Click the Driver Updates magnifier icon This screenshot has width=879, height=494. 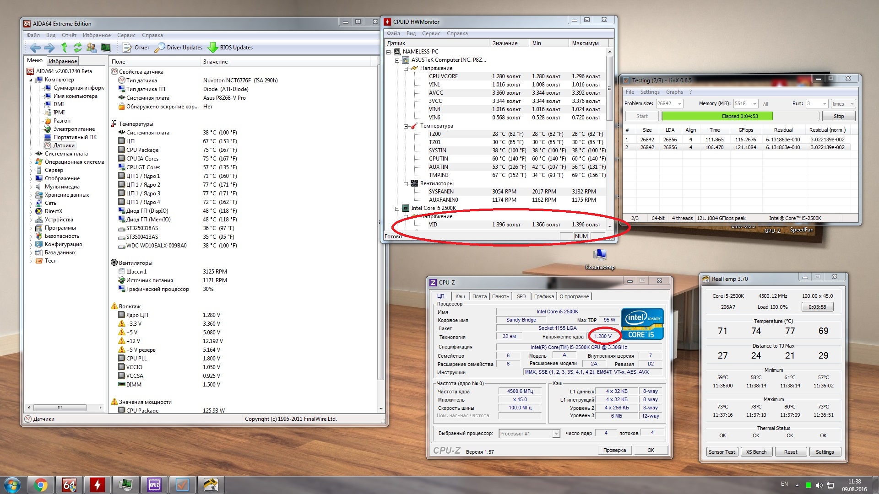pyautogui.click(x=160, y=48)
